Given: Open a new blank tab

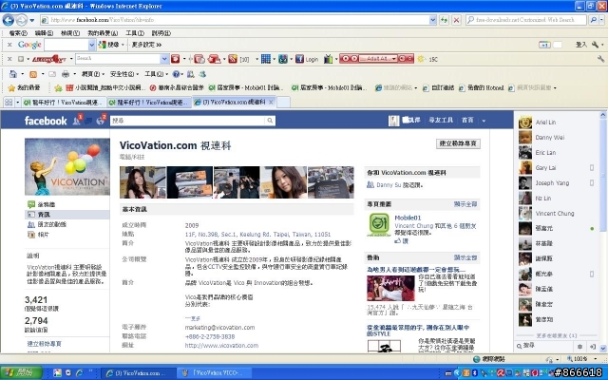Looking at the screenshot, I should [x=283, y=103].
